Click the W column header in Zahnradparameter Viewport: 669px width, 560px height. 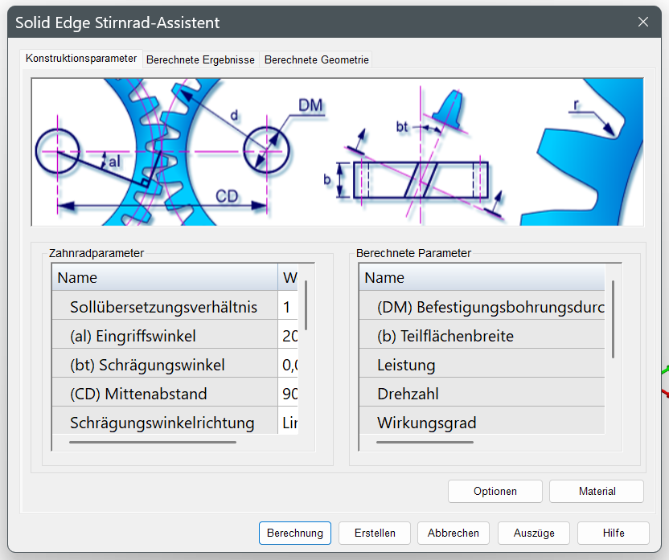click(288, 277)
